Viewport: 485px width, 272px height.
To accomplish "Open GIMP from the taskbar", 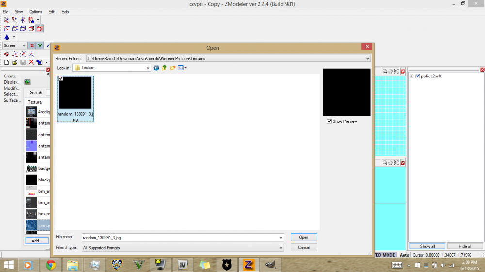I will click(270, 265).
